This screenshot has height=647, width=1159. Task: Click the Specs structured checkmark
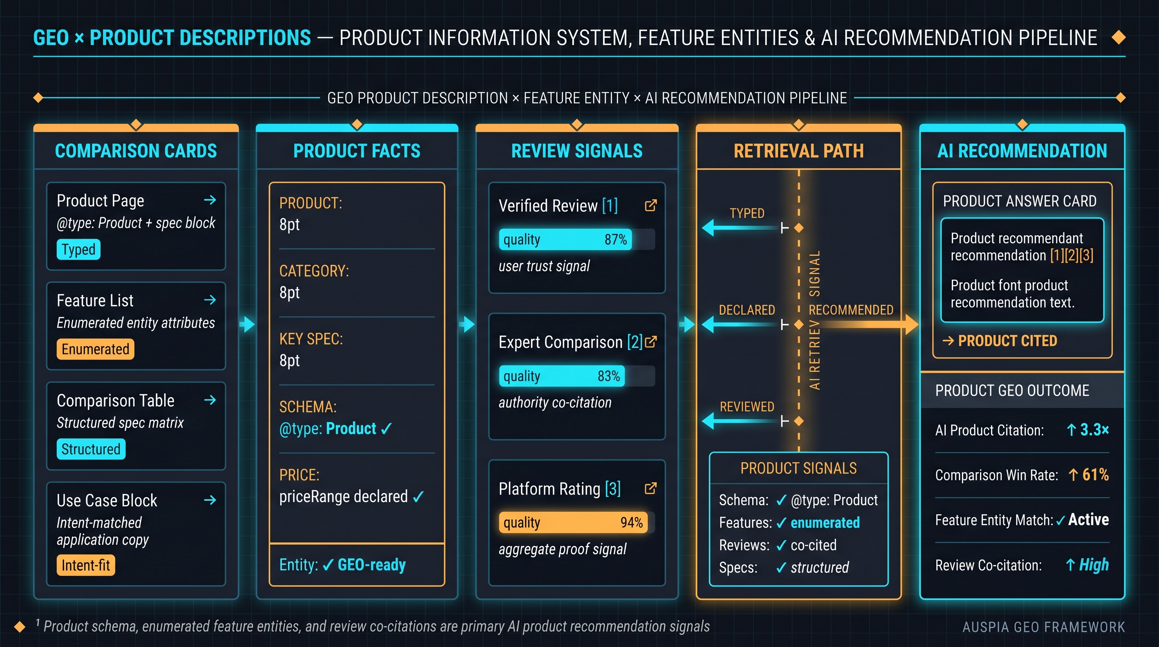click(x=782, y=567)
